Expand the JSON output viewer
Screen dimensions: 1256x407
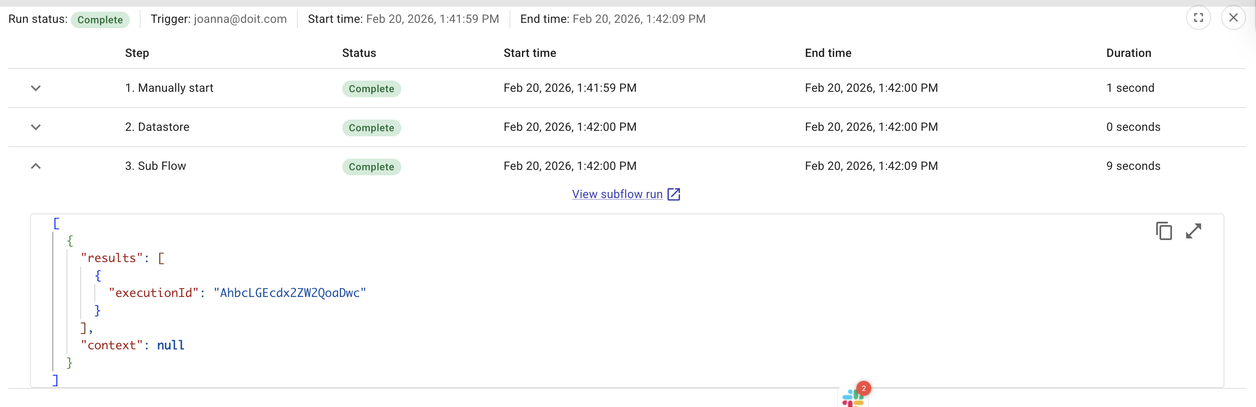click(x=1193, y=231)
